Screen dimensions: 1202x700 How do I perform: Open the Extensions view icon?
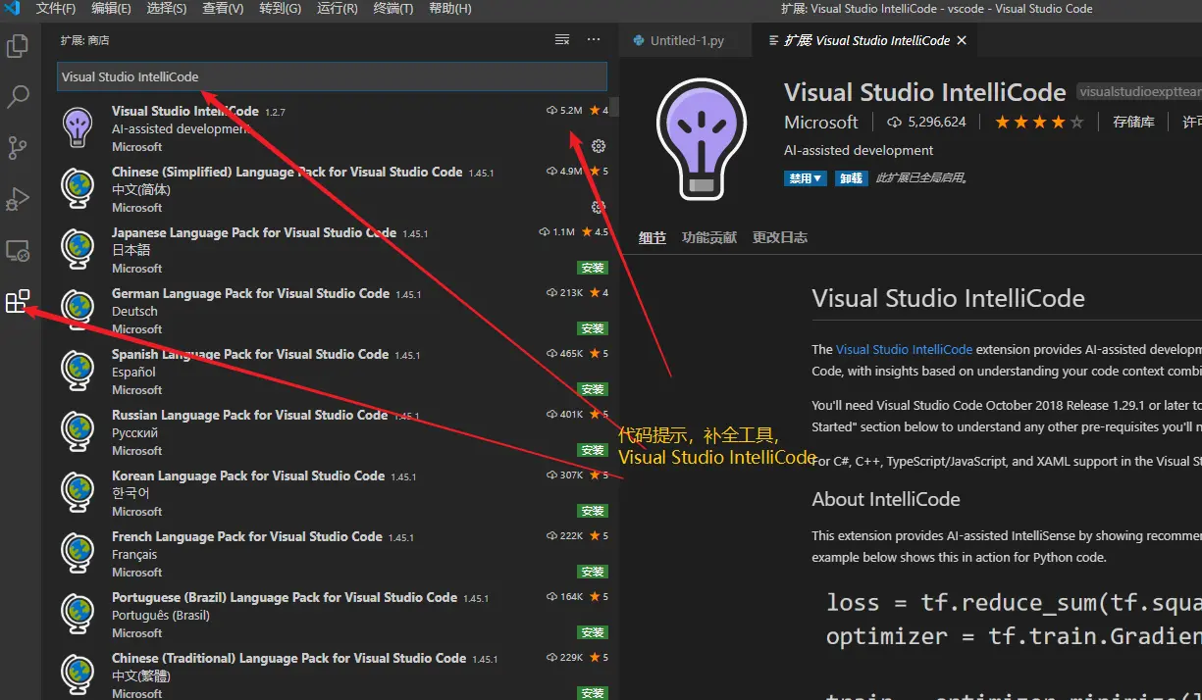point(18,302)
